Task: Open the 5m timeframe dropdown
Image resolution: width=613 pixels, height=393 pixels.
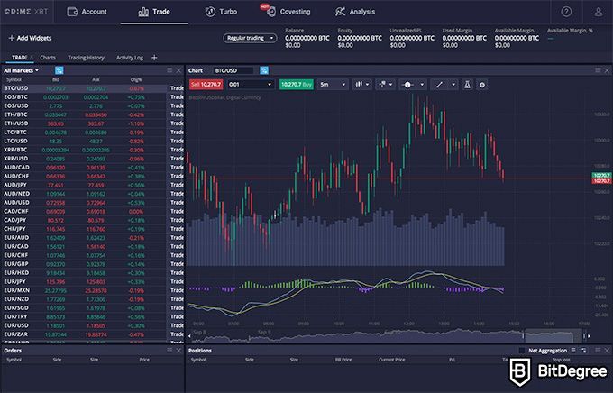Action: [333, 85]
